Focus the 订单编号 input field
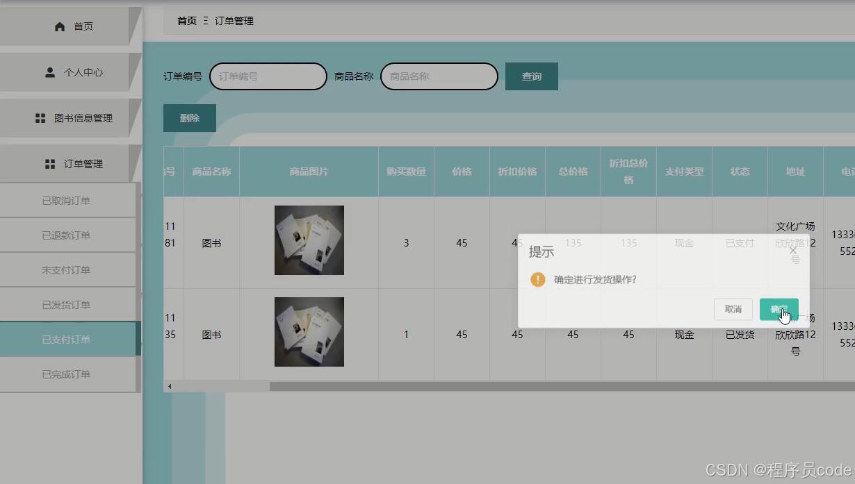Image resolution: width=855 pixels, height=484 pixels. [x=268, y=76]
